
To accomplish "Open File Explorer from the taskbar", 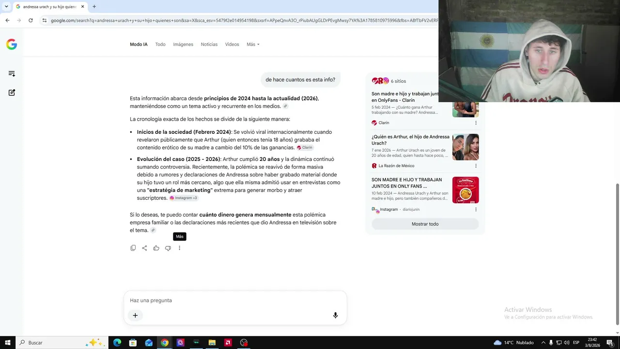I will click(212, 343).
